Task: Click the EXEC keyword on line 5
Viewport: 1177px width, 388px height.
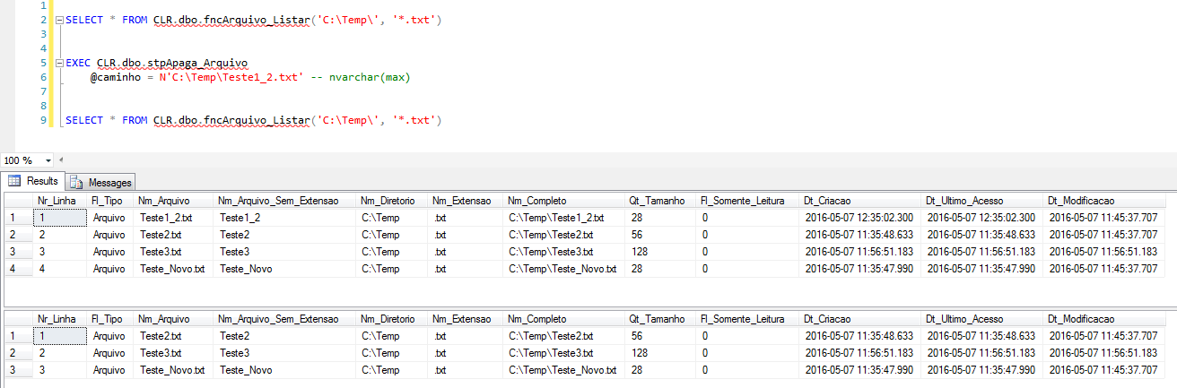Action: [x=79, y=63]
